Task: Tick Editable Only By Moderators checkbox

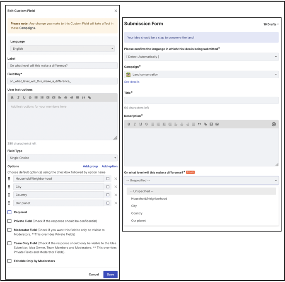Action: click(10, 261)
